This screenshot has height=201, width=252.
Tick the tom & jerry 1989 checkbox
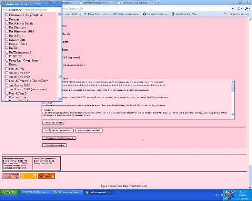click(7, 73)
